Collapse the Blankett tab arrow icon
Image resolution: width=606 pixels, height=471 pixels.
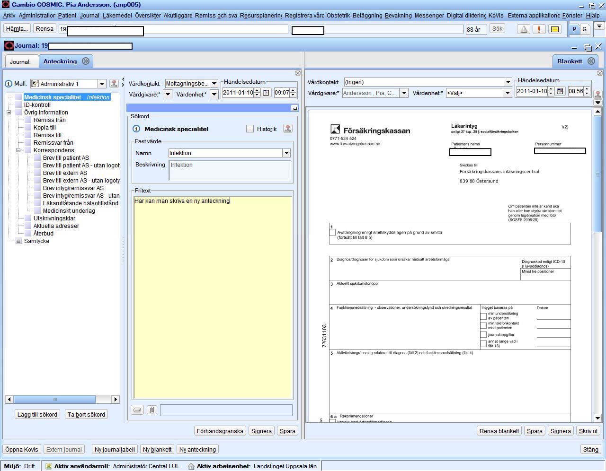[x=591, y=61]
